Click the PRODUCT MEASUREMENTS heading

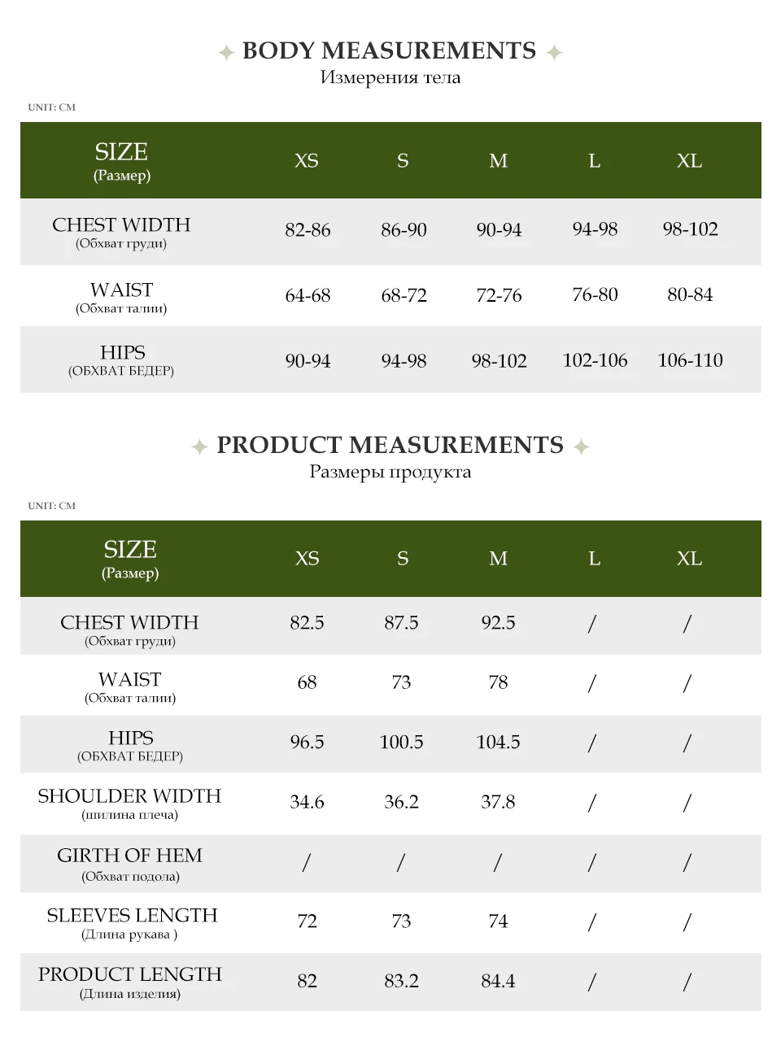(390, 446)
